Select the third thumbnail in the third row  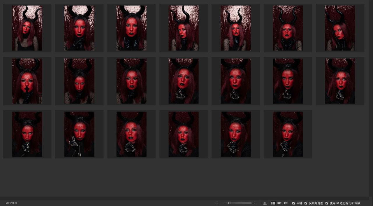tap(131, 134)
